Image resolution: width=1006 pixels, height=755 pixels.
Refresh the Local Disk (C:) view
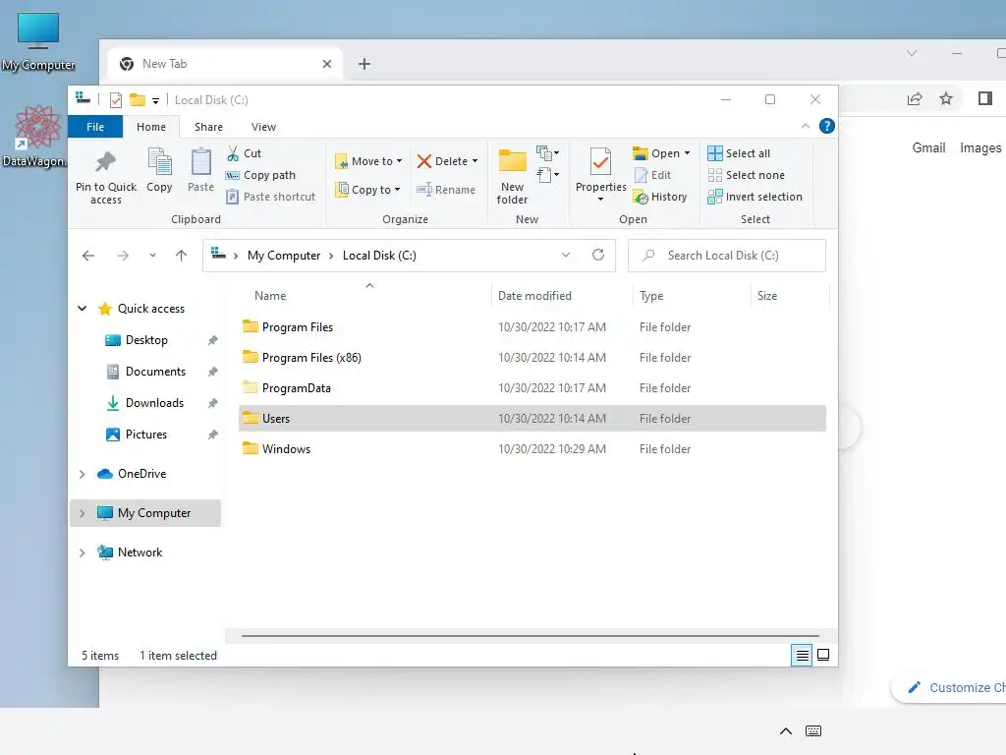(x=598, y=255)
